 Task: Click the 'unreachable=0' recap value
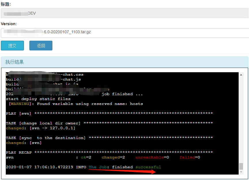[152, 157]
